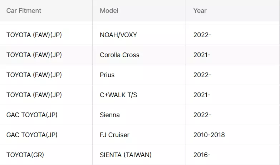Click GAC TOYOTA(JP) cell beside Sienna
Screen dimensions: 280x165
(x=46, y=115)
